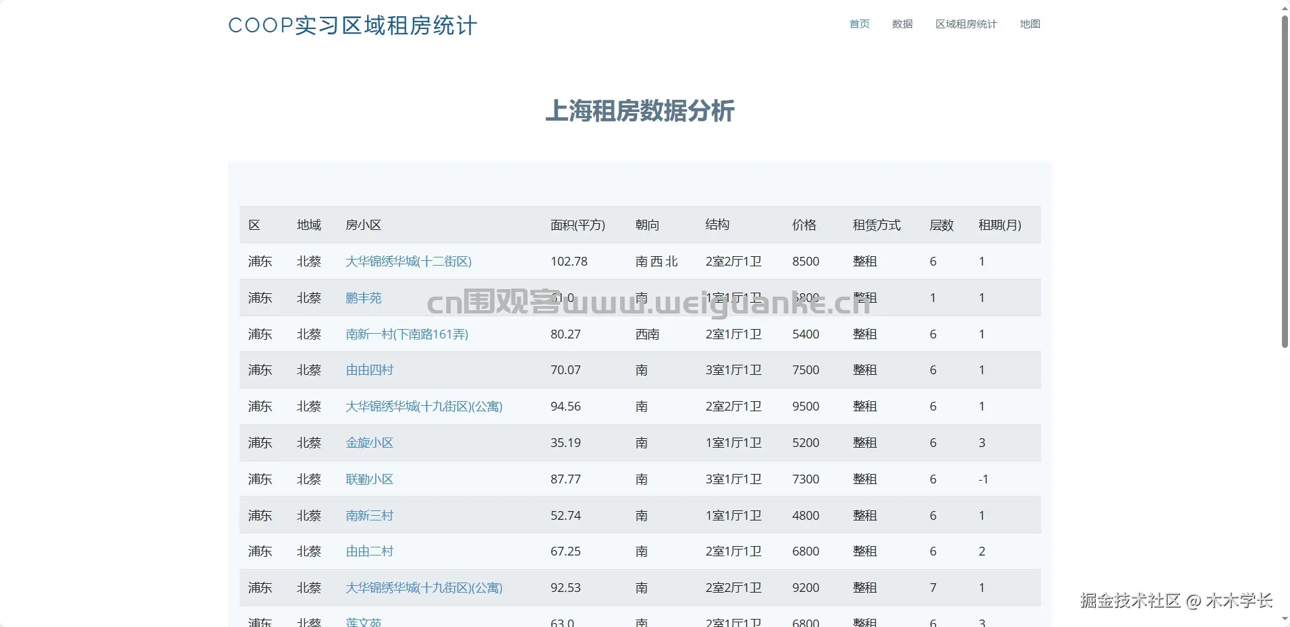Click the 租赁方式 column header
Viewport: 1290px width, 627px height.
[x=876, y=225]
